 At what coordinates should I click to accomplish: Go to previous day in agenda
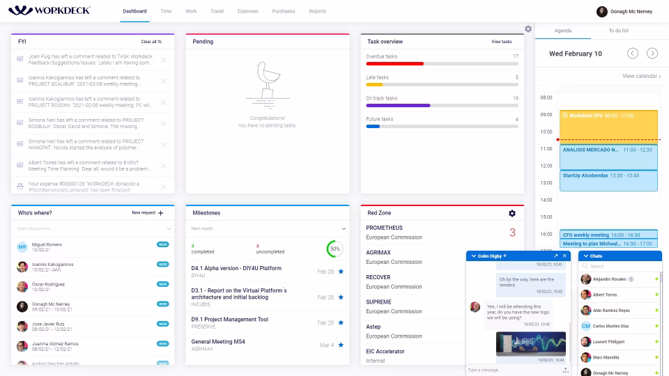tap(633, 54)
